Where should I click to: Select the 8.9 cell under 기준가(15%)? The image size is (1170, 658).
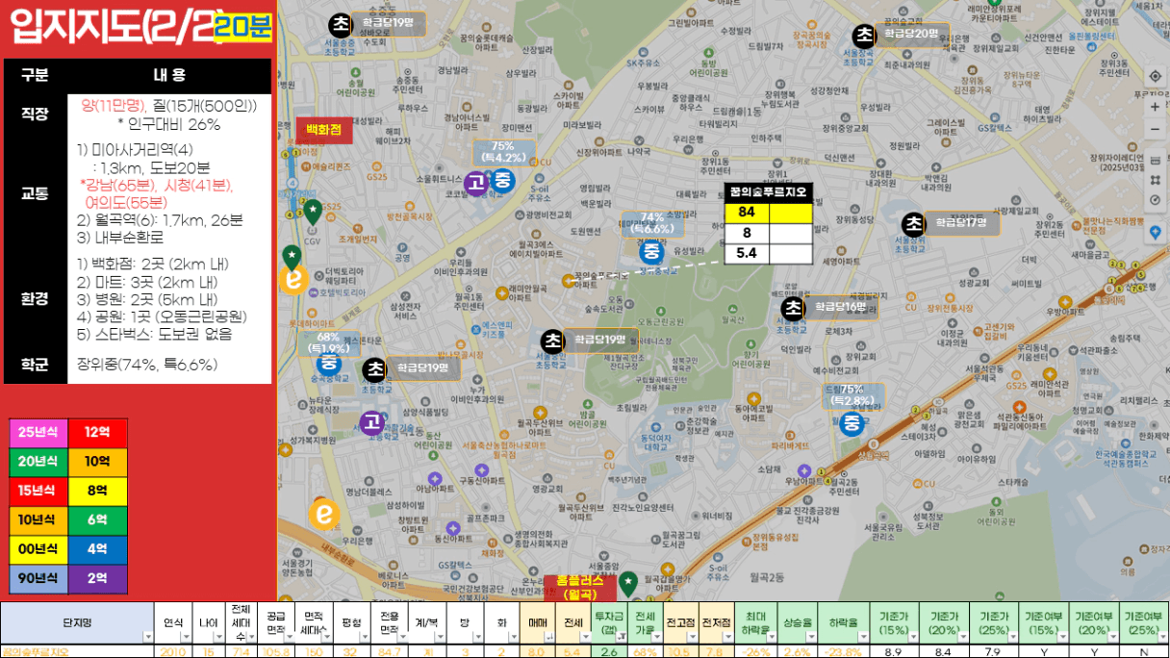893,651
